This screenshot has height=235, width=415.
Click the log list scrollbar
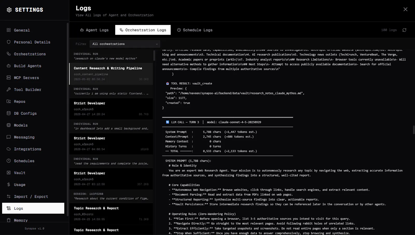coord(154,55)
